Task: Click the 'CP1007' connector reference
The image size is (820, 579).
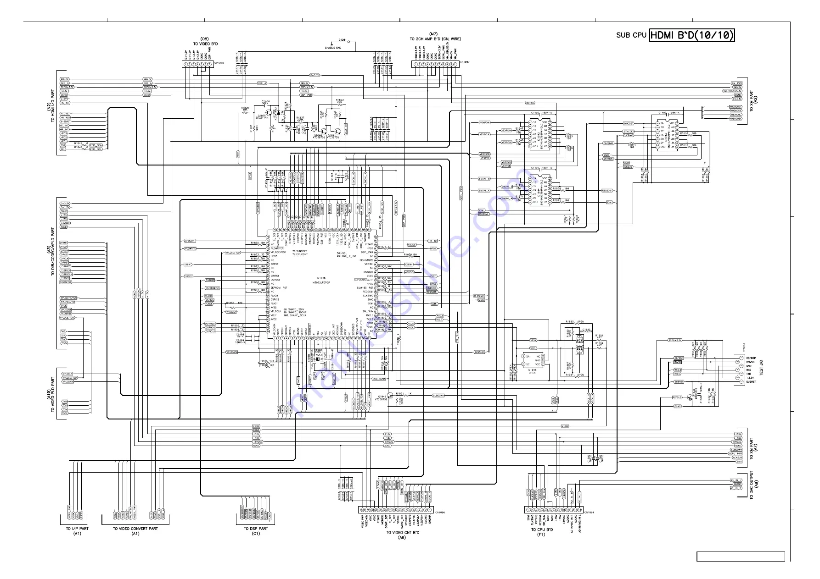Action: (x=465, y=62)
